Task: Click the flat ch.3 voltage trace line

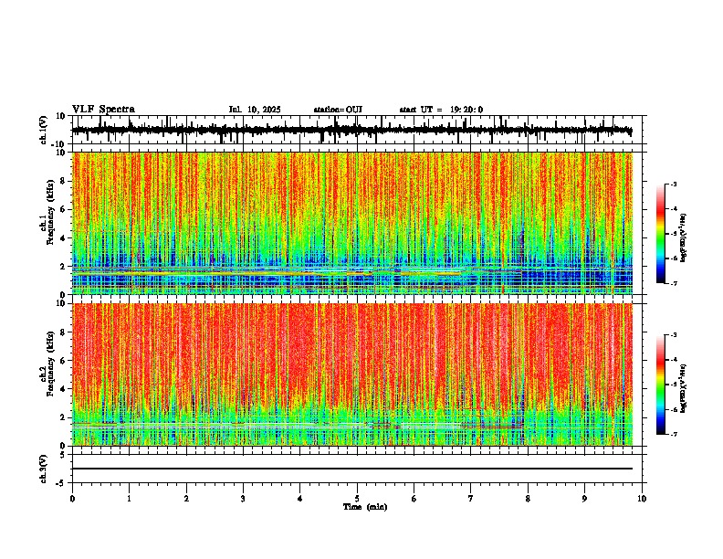Action: [352, 469]
